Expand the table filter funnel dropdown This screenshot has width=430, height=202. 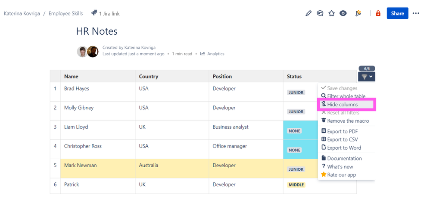tap(366, 77)
